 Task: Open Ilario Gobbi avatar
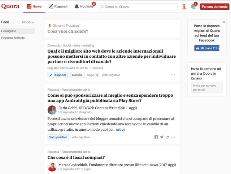click(x=52, y=110)
